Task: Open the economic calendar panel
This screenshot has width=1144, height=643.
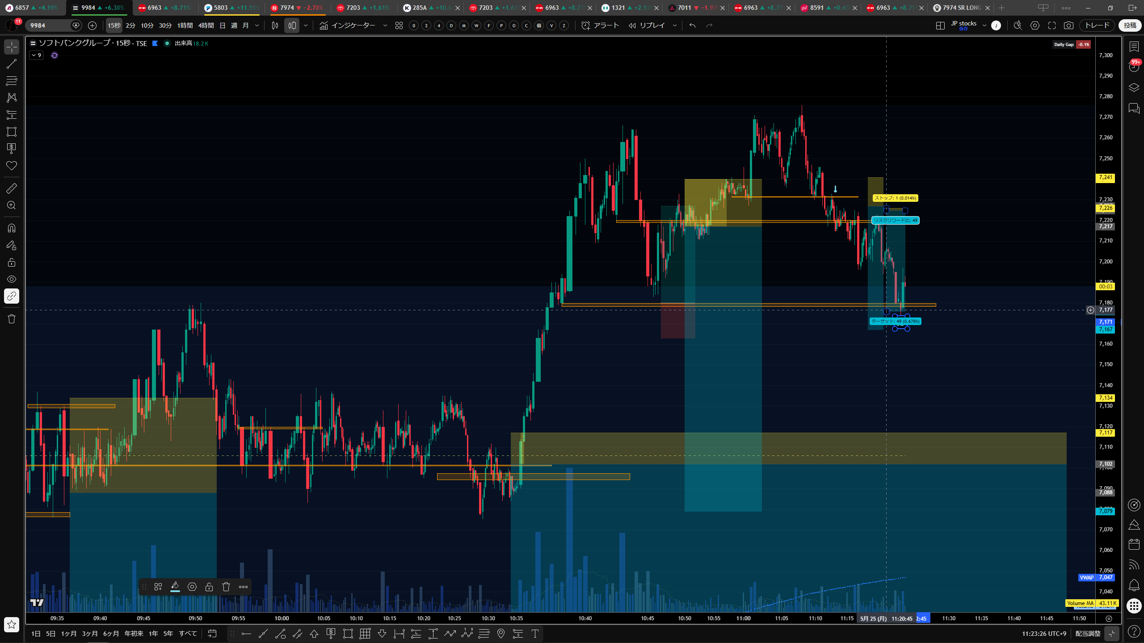Action: click(x=1134, y=544)
